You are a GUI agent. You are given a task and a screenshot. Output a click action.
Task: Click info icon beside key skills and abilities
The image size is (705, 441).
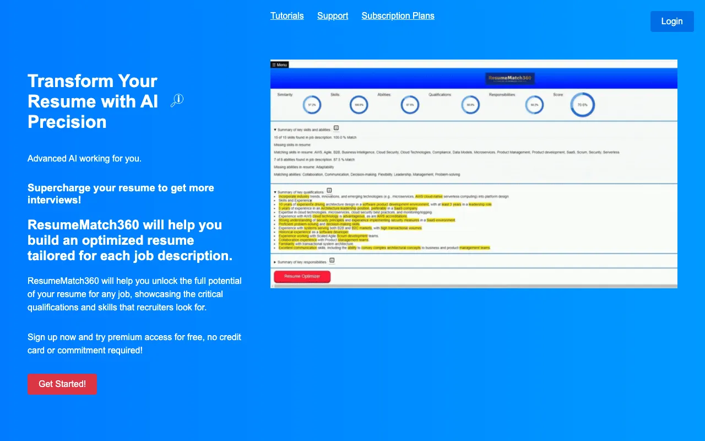(x=336, y=128)
